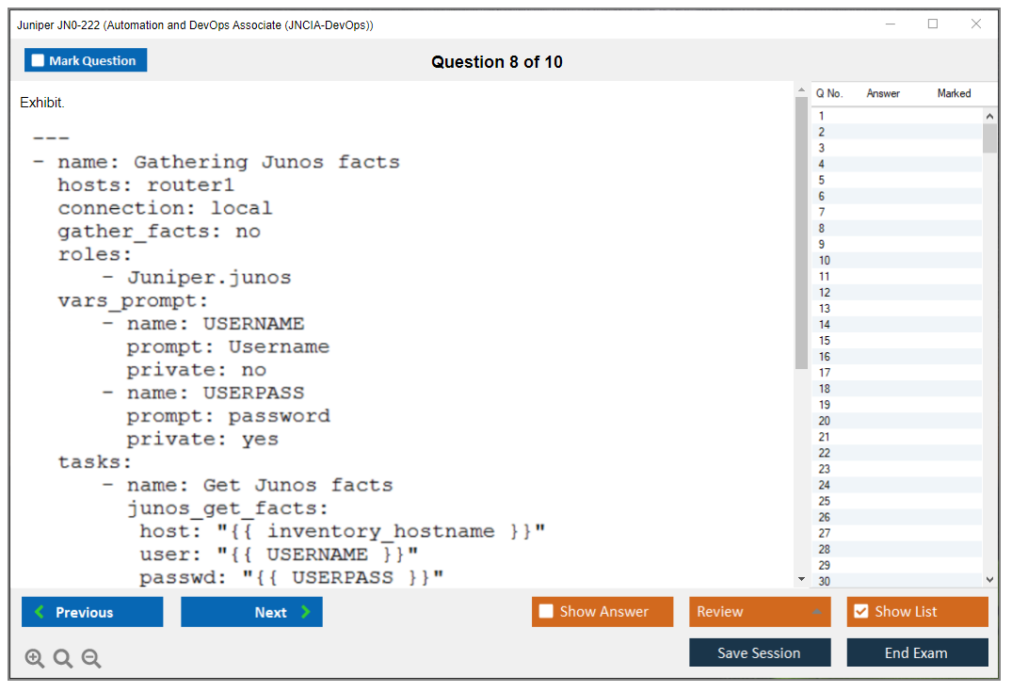Click the Answer column header

click(x=883, y=93)
